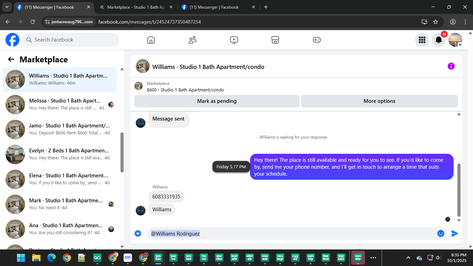Click the browser back arrow
The image size is (473, 266).
(8, 22)
